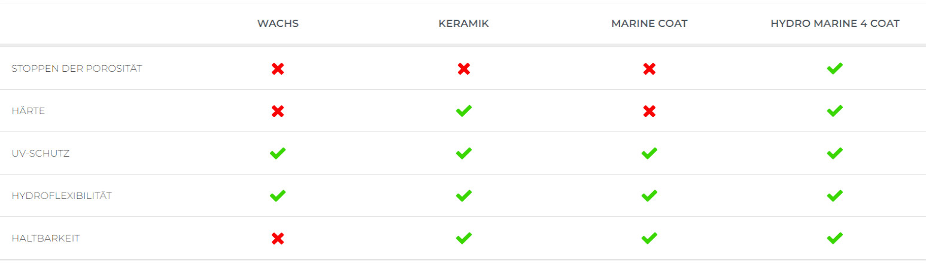Click the HYDROFLEXIBILITÄT row label

coord(62,195)
